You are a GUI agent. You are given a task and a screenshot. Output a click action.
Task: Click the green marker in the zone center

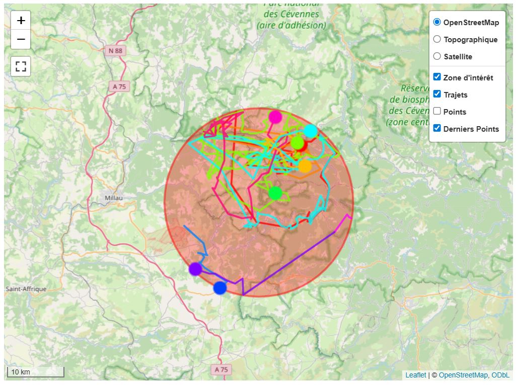pos(275,192)
